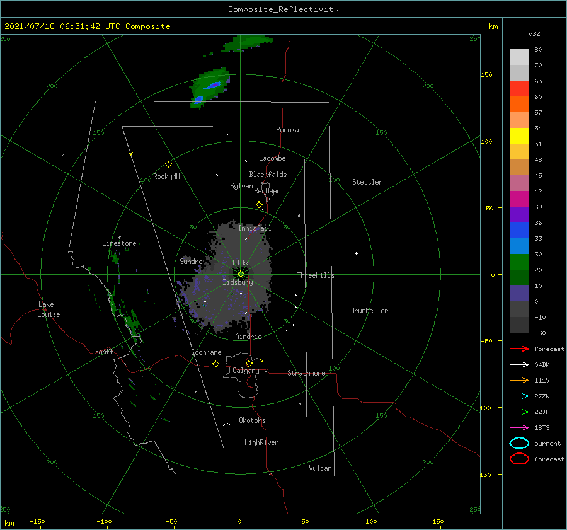Select the 33 dBZ blue color swatch
567x530 pixels.
519,230
